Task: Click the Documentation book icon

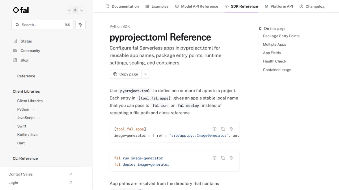Action: pos(107,6)
